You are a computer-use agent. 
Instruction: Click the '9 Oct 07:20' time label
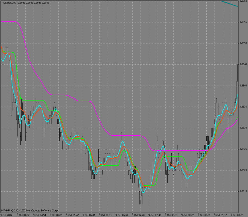(138, 215)
